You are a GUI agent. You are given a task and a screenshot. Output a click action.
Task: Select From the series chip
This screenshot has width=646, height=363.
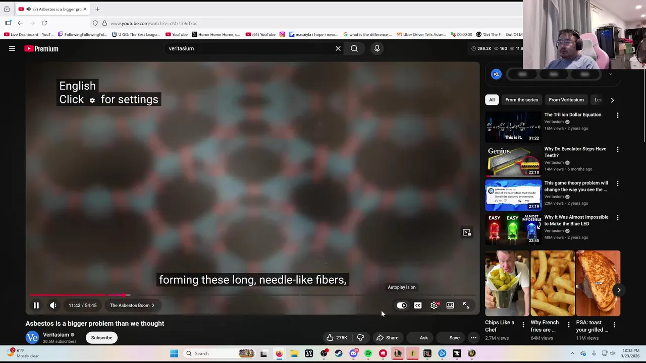click(x=522, y=100)
